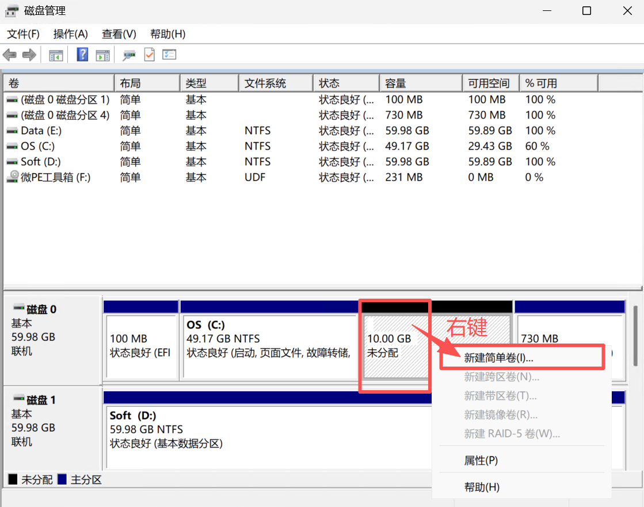Click the 容量 column header

tap(396, 82)
